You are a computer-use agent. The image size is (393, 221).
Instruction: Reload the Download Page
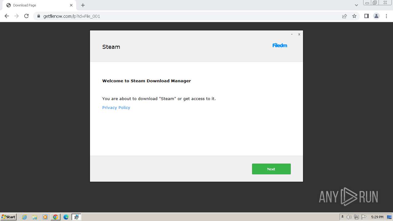click(26, 16)
